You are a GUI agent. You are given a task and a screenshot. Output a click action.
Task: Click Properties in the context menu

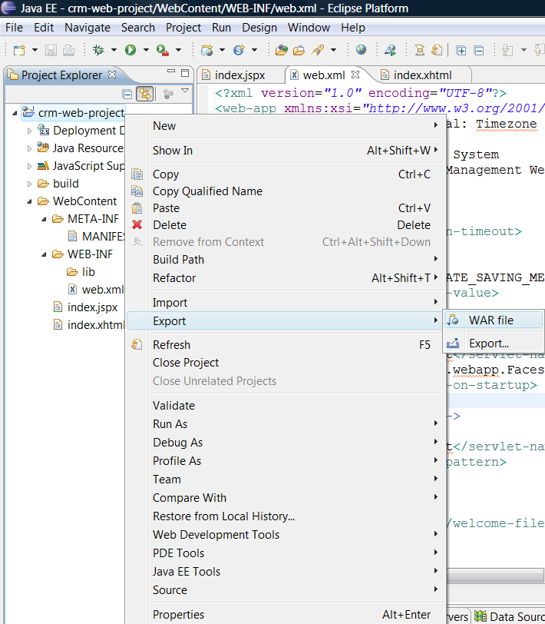(x=285, y=615)
